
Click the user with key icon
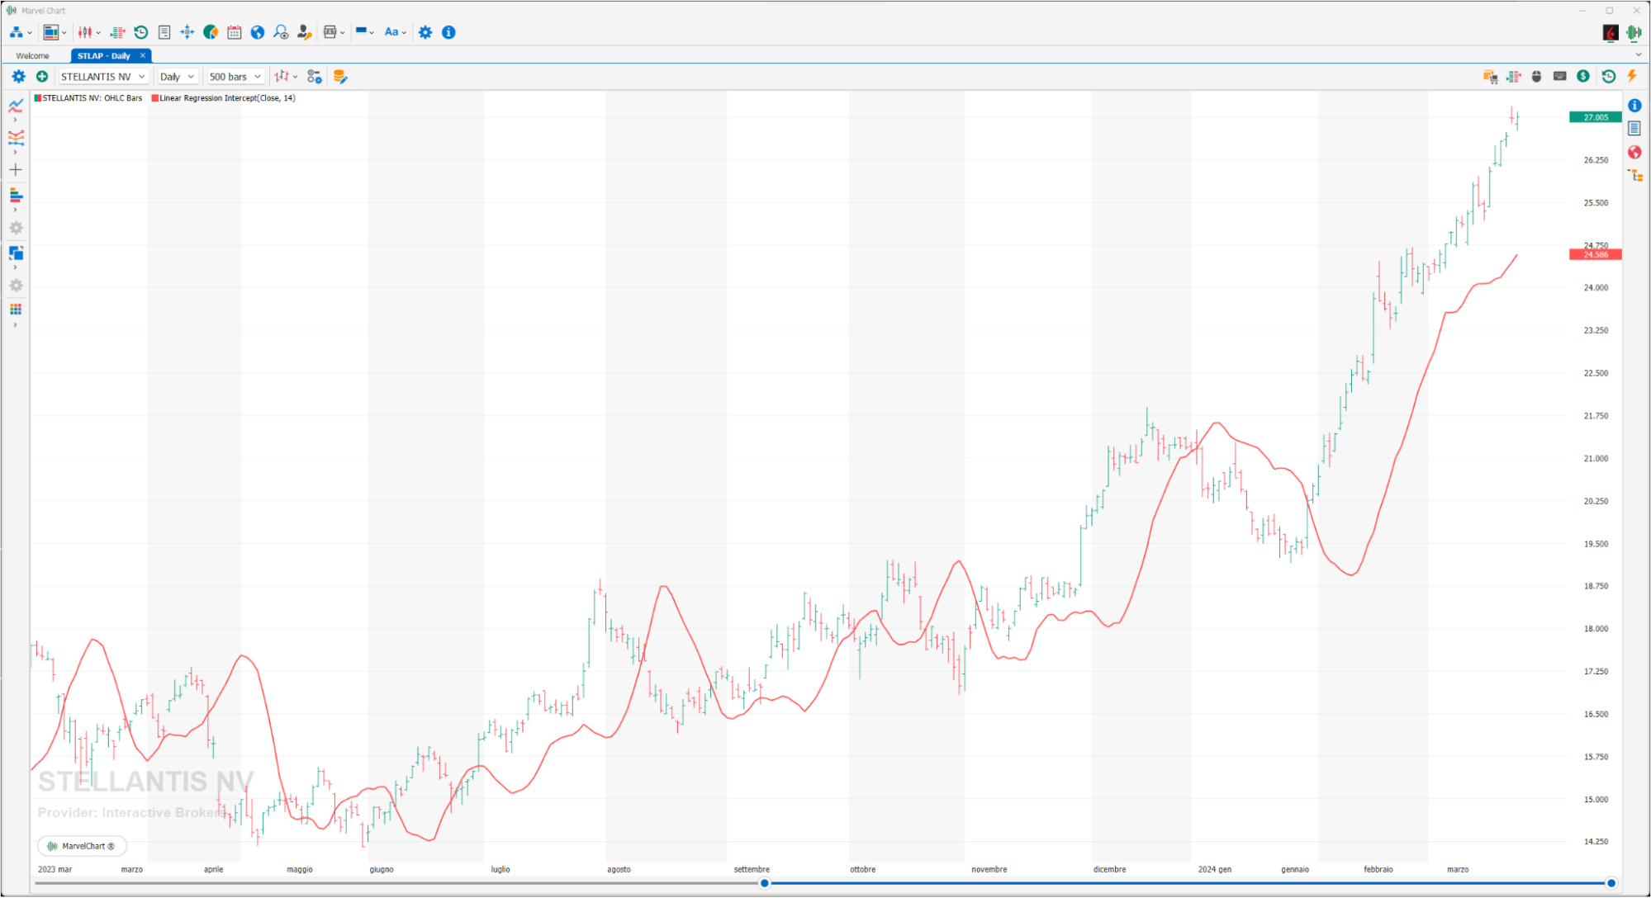pyautogui.click(x=304, y=32)
